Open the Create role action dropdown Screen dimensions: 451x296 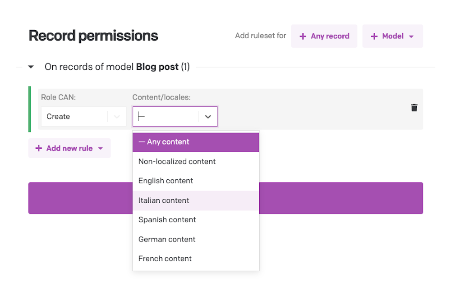click(x=84, y=116)
